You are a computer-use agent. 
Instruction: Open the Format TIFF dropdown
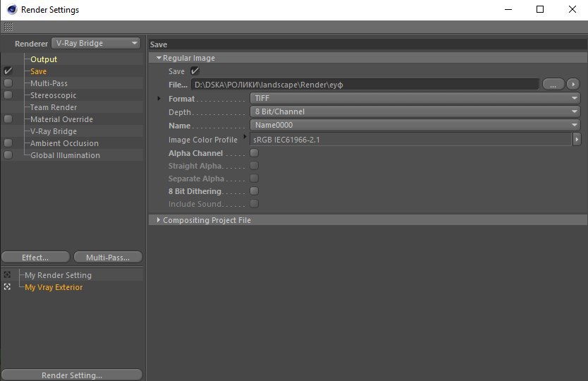[415, 98]
